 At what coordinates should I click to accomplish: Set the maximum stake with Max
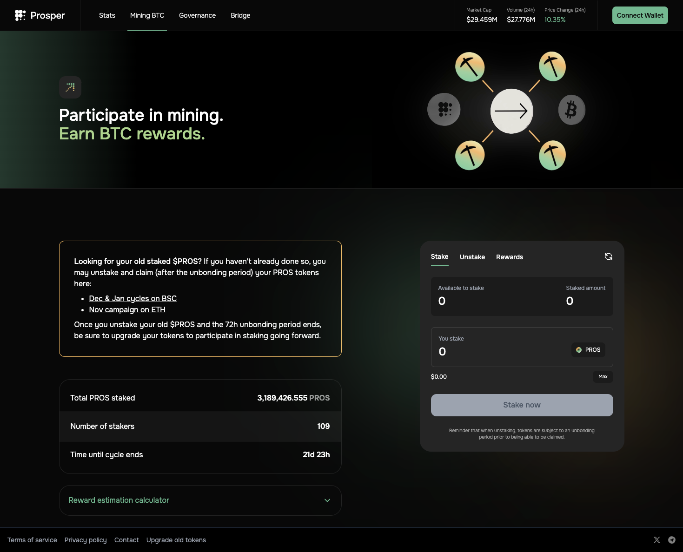[603, 377]
